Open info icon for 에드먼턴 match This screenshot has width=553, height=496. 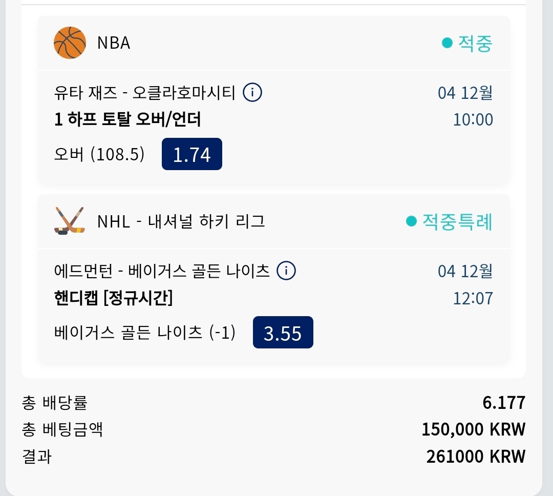286,271
